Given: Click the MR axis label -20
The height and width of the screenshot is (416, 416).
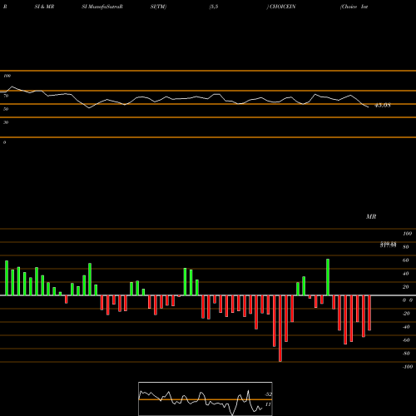Looking at the screenshot, I should (406, 314).
